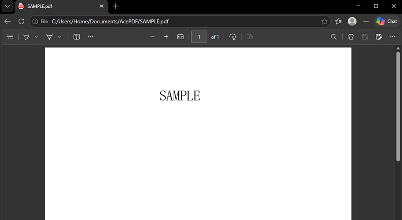The image size is (402, 220).
Task: Search within the PDF
Action: click(x=333, y=37)
